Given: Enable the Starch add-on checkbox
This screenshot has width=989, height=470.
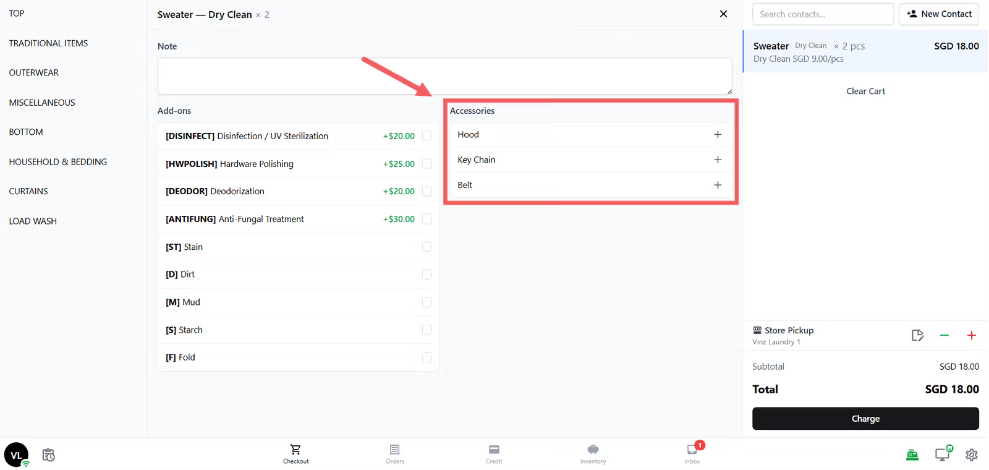Looking at the screenshot, I should (427, 330).
